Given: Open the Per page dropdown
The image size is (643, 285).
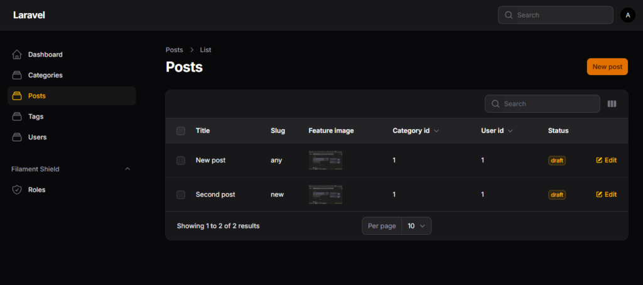Looking at the screenshot, I should (x=417, y=225).
